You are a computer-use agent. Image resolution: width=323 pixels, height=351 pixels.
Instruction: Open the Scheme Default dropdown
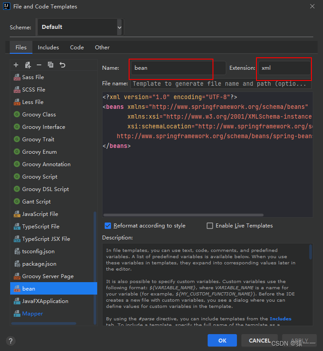[80, 27]
